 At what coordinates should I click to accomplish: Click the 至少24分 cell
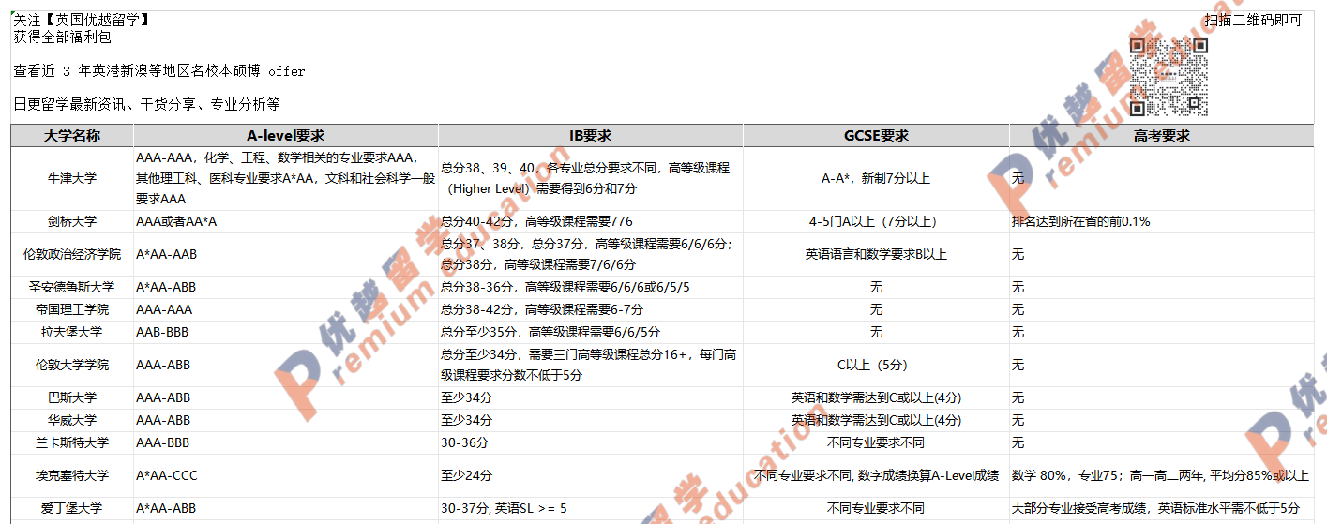(x=591, y=475)
